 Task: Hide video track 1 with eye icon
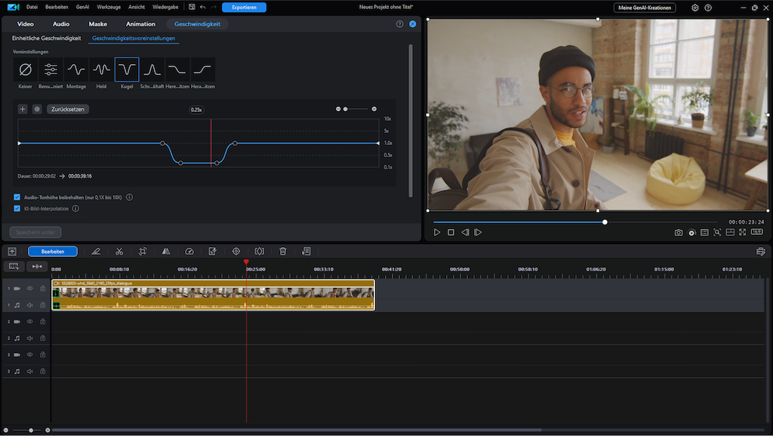coord(30,289)
